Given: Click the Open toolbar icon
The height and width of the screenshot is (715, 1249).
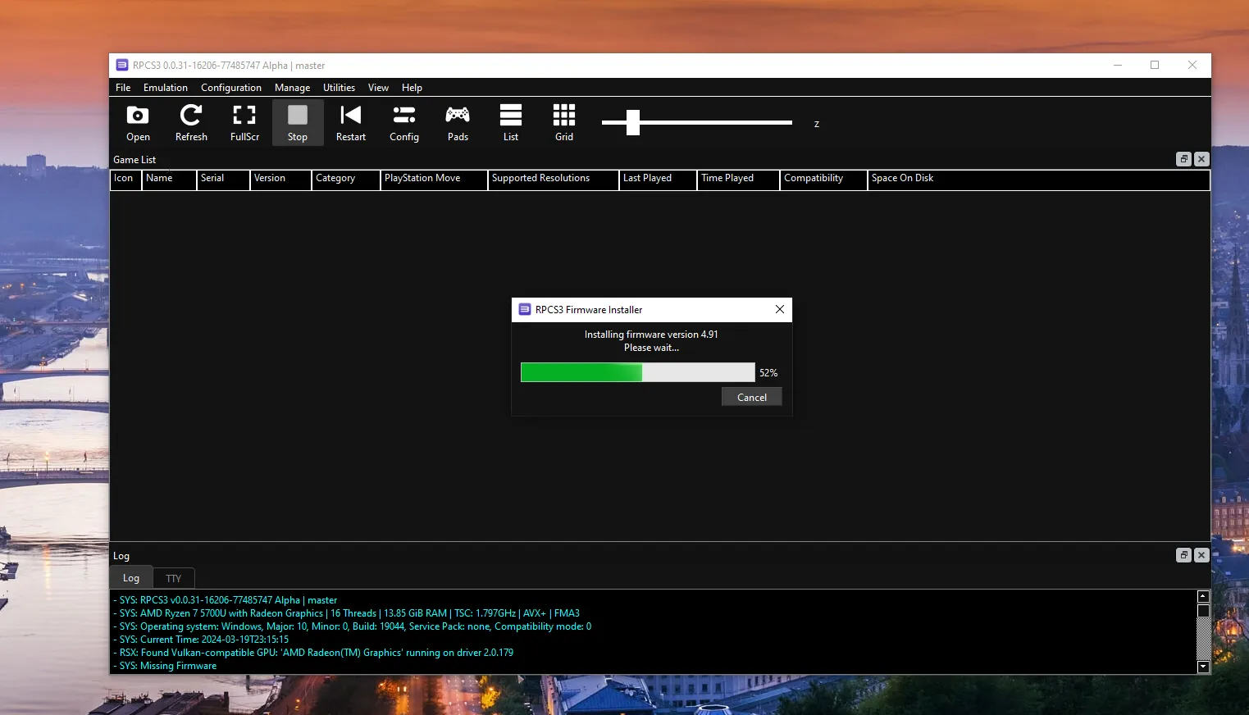Looking at the screenshot, I should pyautogui.click(x=138, y=122).
